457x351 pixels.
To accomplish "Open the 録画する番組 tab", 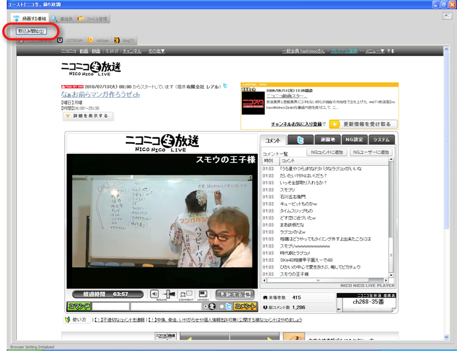I will point(30,19).
